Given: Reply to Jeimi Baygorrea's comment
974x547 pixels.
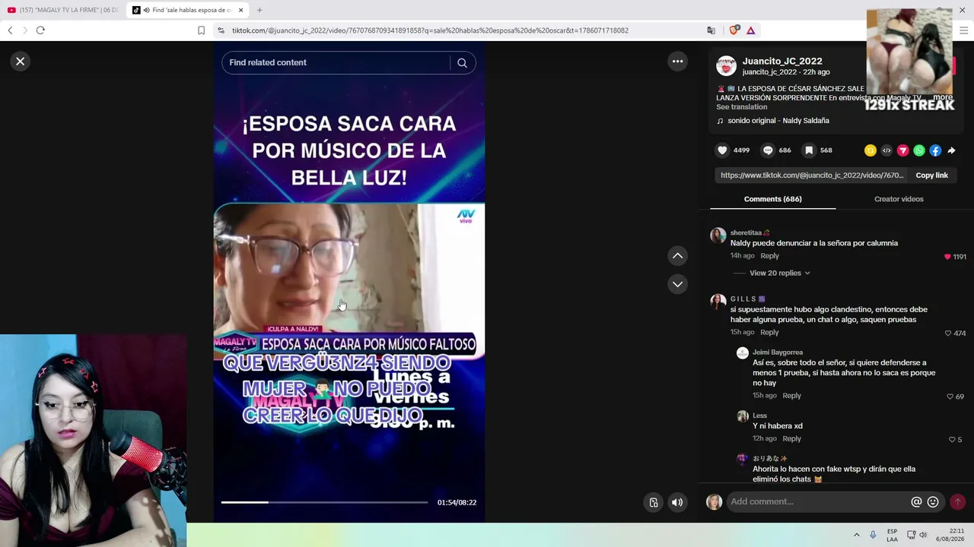Looking at the screenshot, I should 791,396.
